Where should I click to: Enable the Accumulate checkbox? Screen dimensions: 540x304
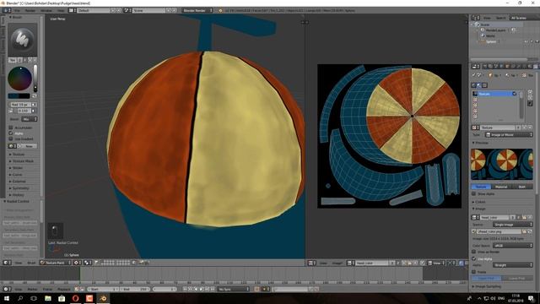tap(11, 128)
